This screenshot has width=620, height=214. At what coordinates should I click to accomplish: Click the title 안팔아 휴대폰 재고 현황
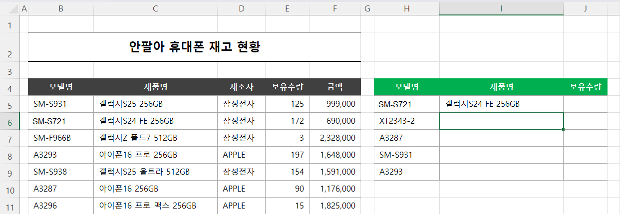click(x=194, y=47)
